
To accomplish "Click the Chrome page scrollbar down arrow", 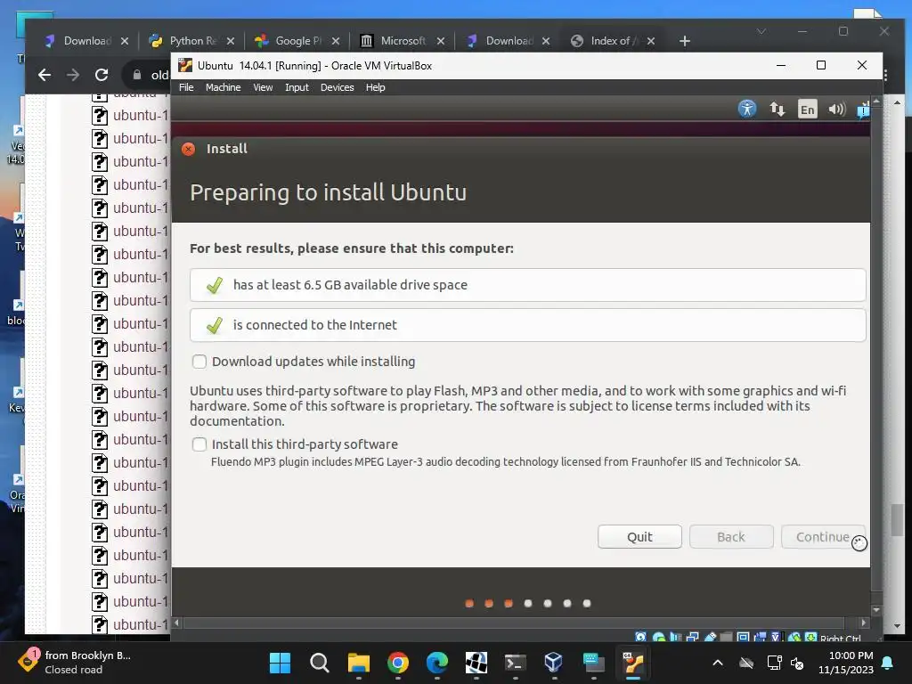I will (x=898, y=626).
